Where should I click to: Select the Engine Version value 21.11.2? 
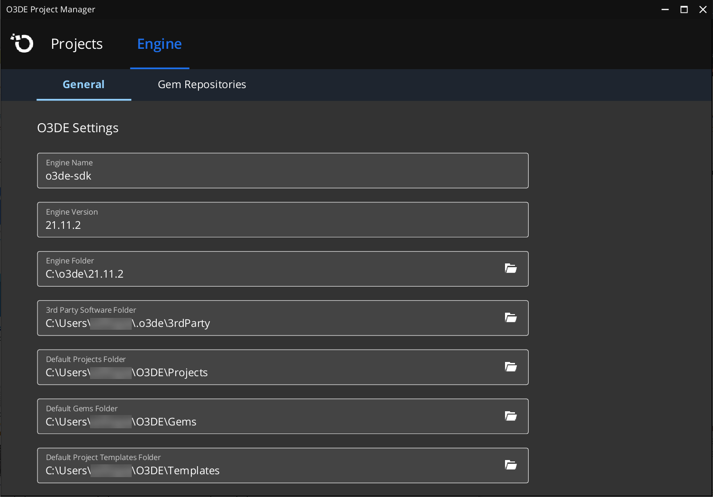(63, 225)
